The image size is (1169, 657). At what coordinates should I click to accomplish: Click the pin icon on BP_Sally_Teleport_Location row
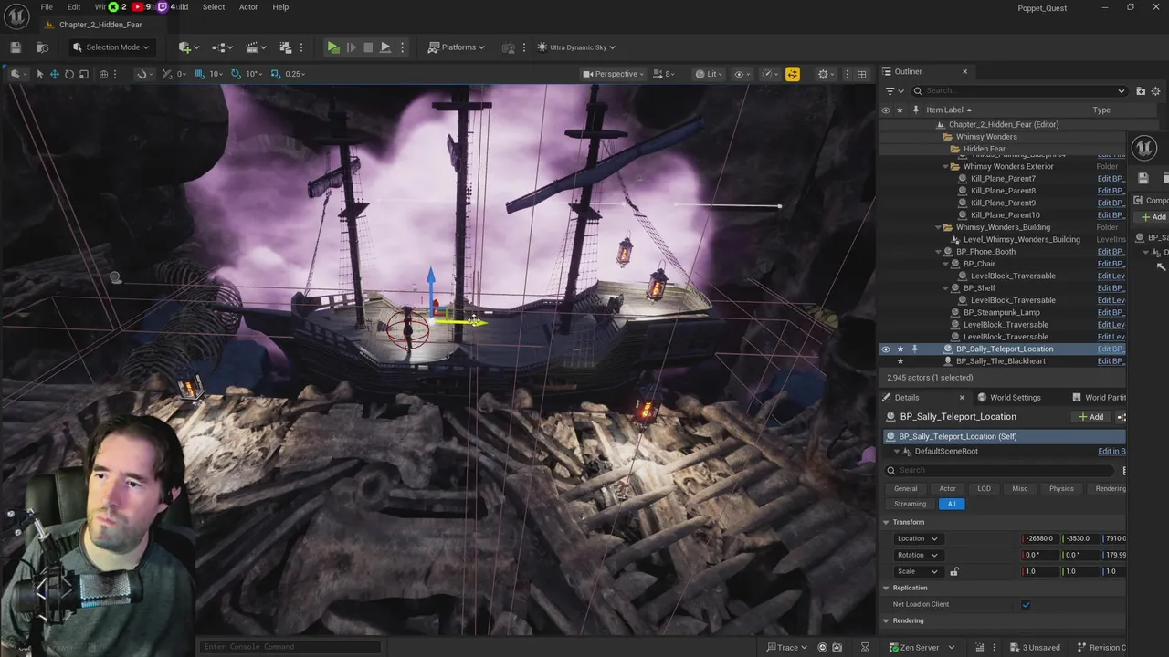click(x=914, y=349)
